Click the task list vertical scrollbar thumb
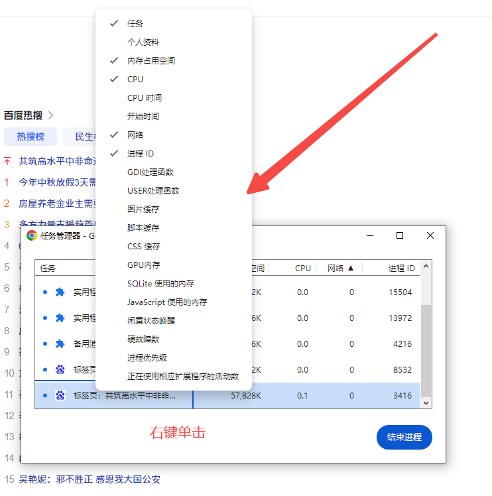This screenshot has width=492, height=496. tap(426, 351)
